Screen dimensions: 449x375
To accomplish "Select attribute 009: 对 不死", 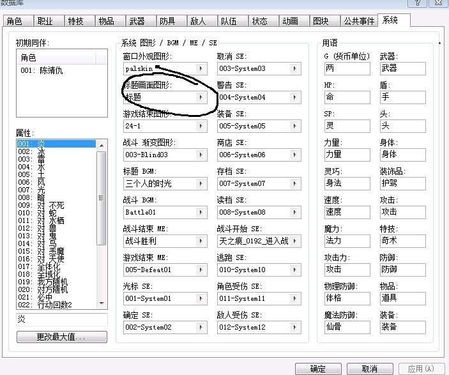I will pos(56,205).
